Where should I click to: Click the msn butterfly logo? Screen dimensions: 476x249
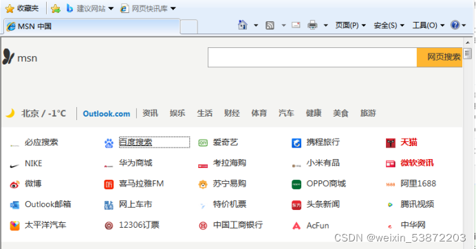coord(8,56)
